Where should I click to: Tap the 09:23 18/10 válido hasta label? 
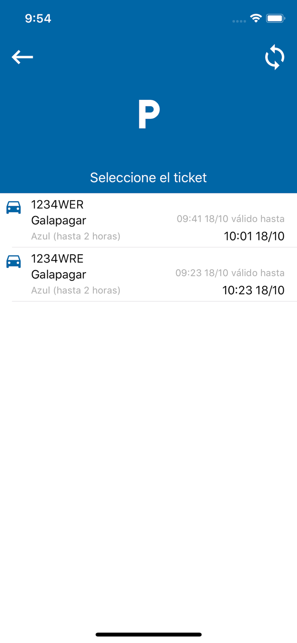(230, 273)
